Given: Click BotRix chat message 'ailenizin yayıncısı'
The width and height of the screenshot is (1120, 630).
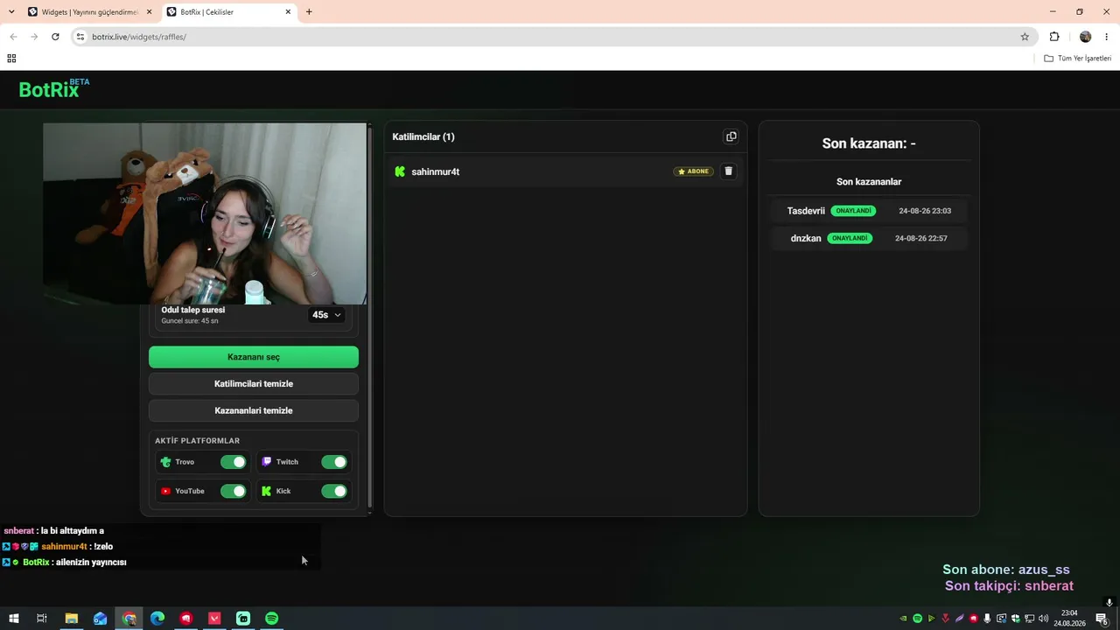Looking at the screenshot, I should click(91, 563).
